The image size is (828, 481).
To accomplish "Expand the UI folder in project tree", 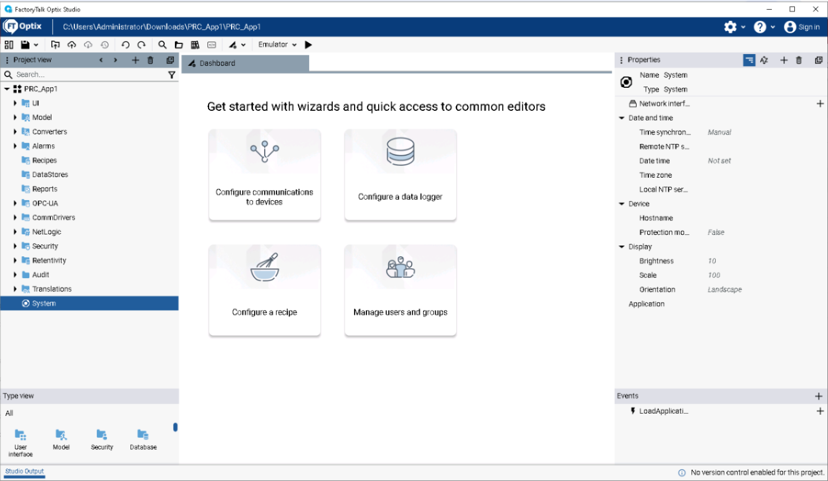I will coord(16,103).
